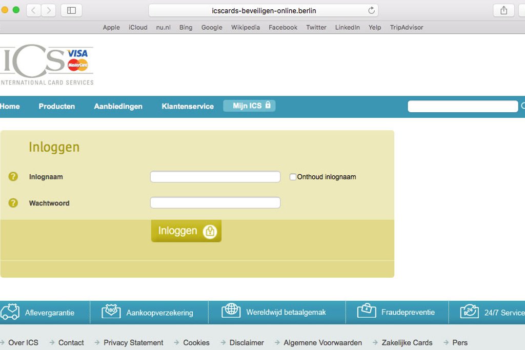Reload the page with Safari's refresh icon
Image resolution: width=525 pixels, height=350 pixels.
click(x=371, y=10)
